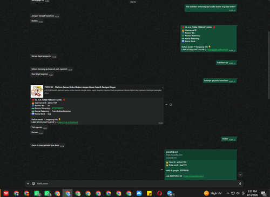Click the 'Jangan banyak basa basi' message

click(x=45, y=16)
